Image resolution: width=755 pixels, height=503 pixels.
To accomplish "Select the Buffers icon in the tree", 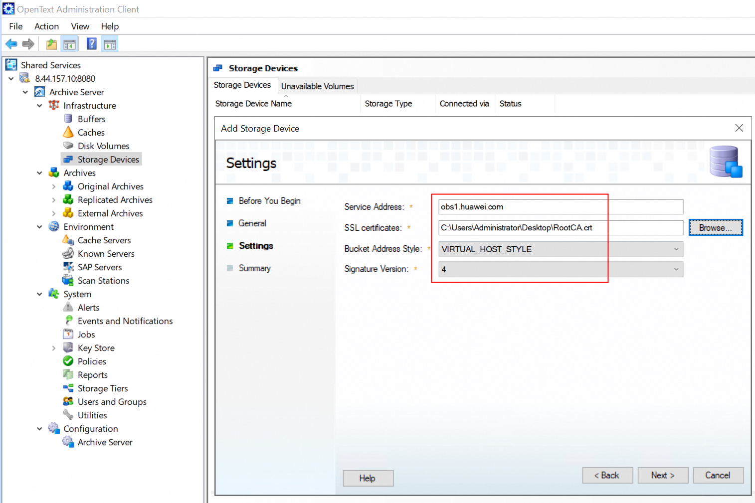I will pyautogui.click(x=68, y=119).
